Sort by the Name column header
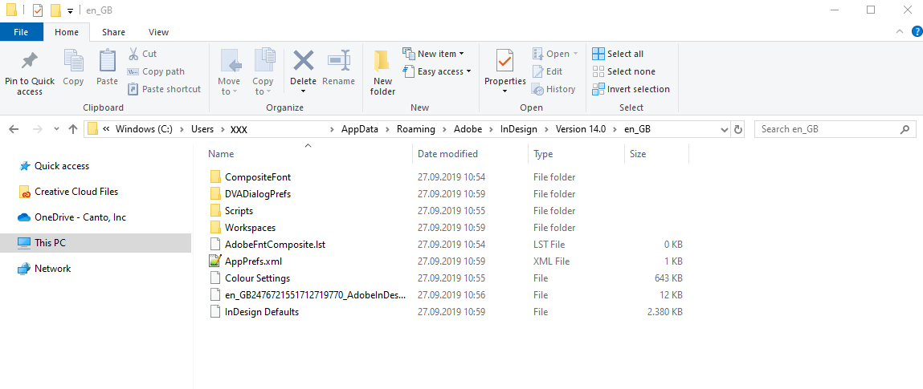This screenshot has width=923, height=389. [222, 154]
